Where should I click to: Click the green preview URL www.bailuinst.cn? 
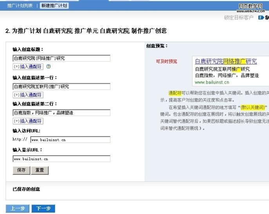click(x=212, y=82)
